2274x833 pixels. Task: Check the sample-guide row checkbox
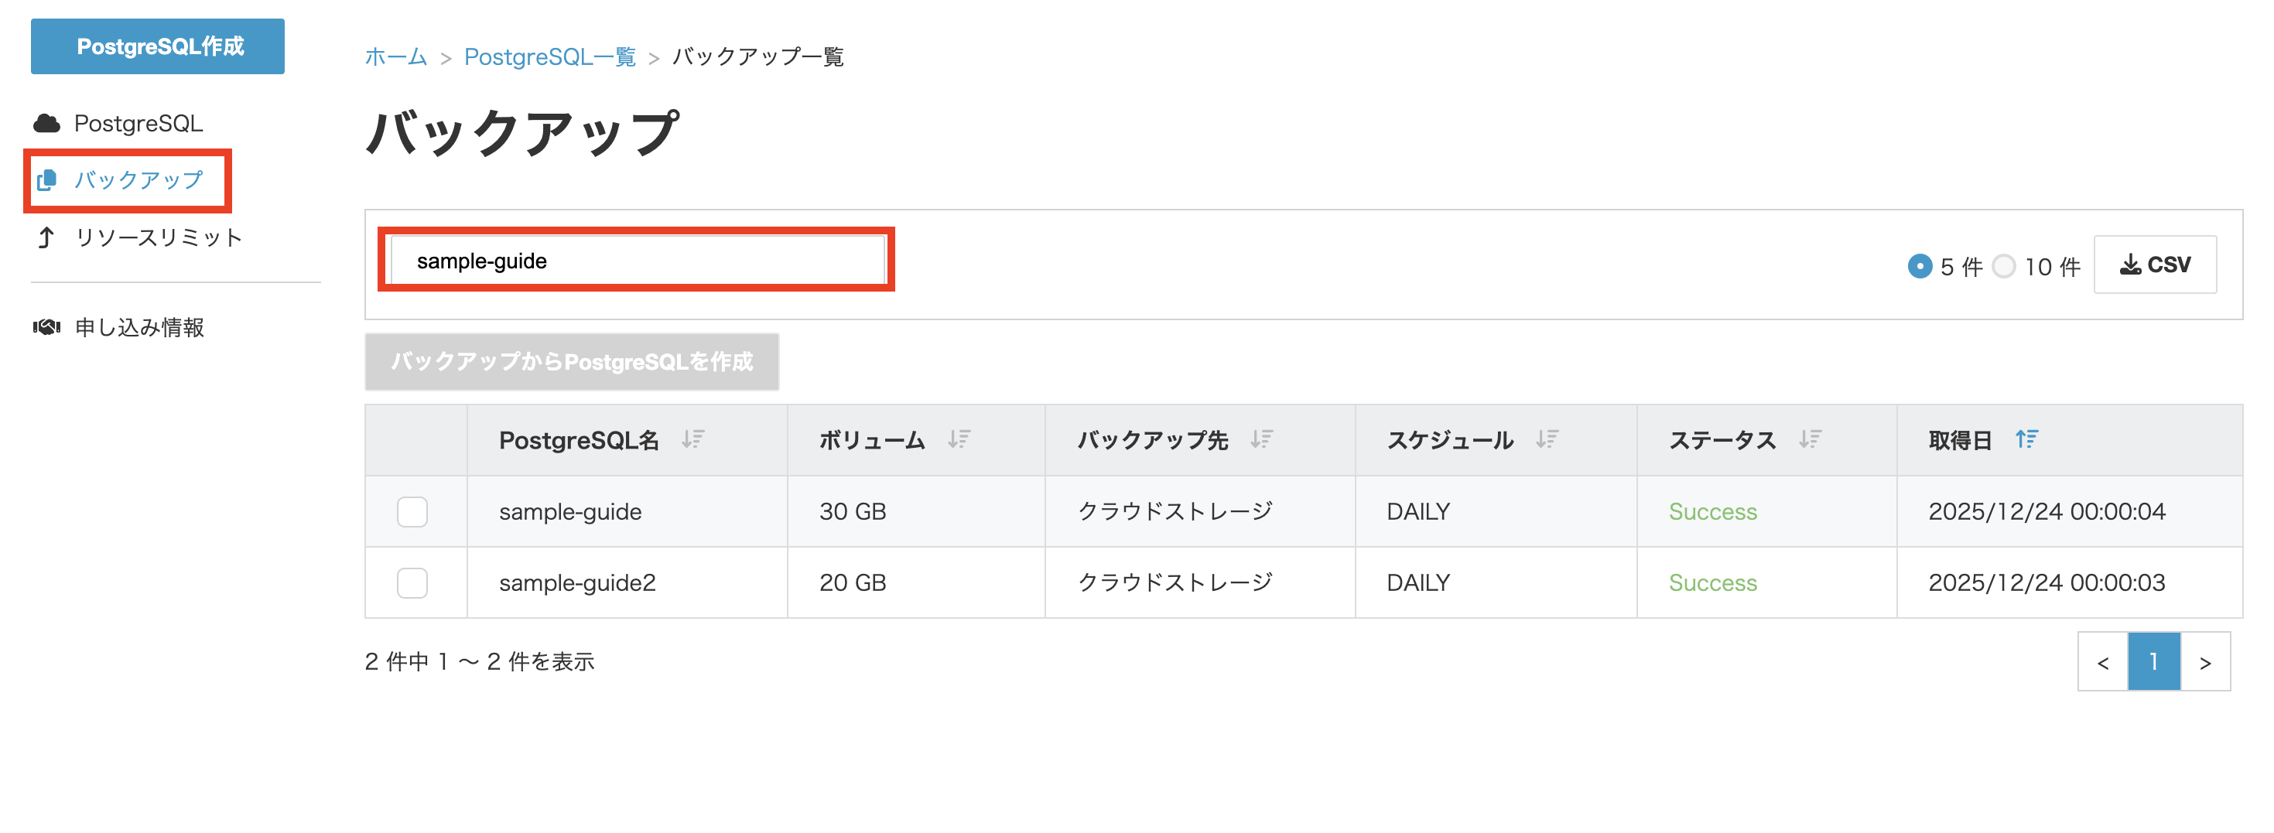(412, 512)
